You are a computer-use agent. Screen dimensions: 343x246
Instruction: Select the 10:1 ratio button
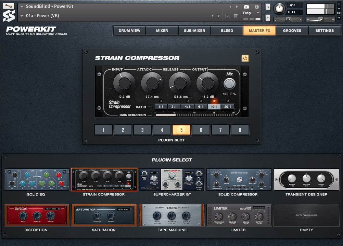tap(214, 107)
